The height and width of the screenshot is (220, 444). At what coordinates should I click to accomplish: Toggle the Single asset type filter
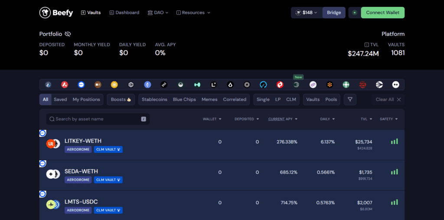[x=263, y=100]
